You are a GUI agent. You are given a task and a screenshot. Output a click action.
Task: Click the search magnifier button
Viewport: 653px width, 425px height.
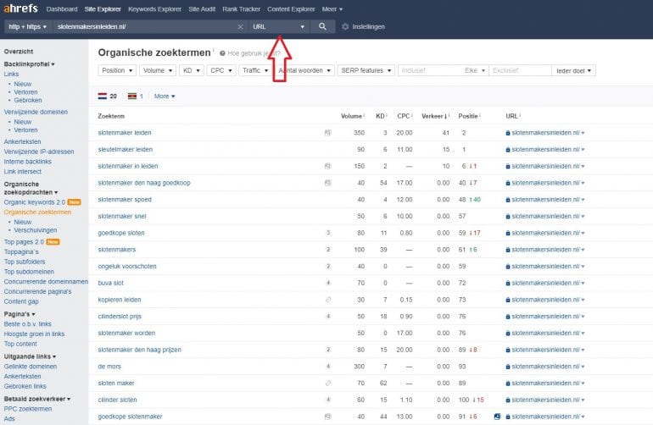(x=322, y=26)
